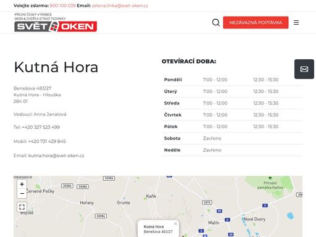
Task: Click the Kutná Hora - Hlouška address line
Action: point(37,95)
